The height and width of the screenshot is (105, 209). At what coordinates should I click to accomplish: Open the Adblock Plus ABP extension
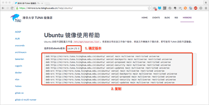pyautogui.click(x=196, y=8)
